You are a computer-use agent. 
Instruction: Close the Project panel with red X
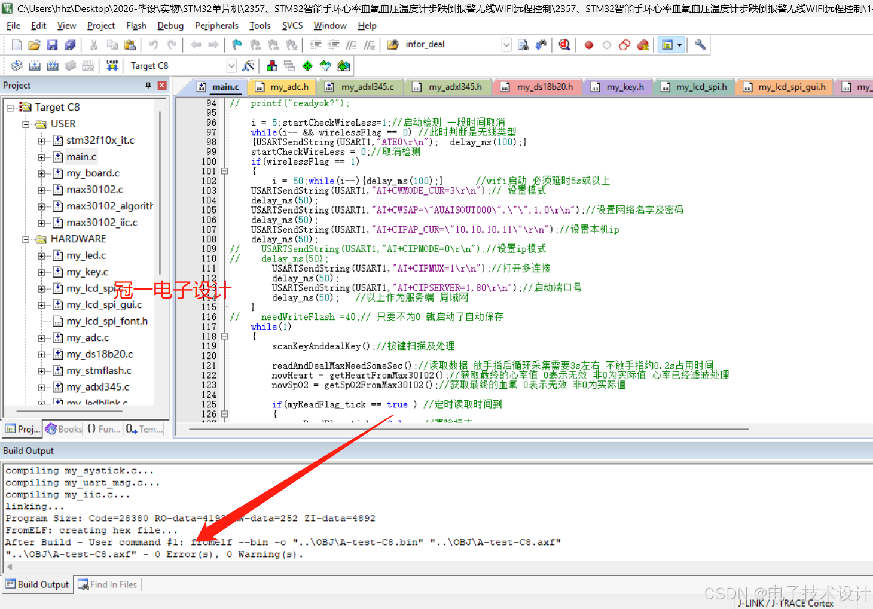point(161,86)
